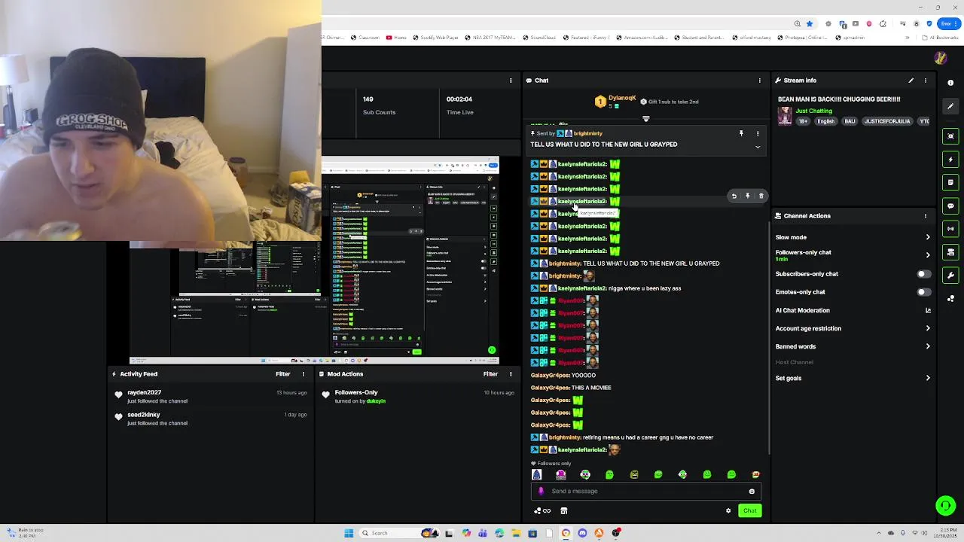The image size is (964, 542).
Task: Open the NBA 2K17 MyTEAM bookmark
Action: 490,38
